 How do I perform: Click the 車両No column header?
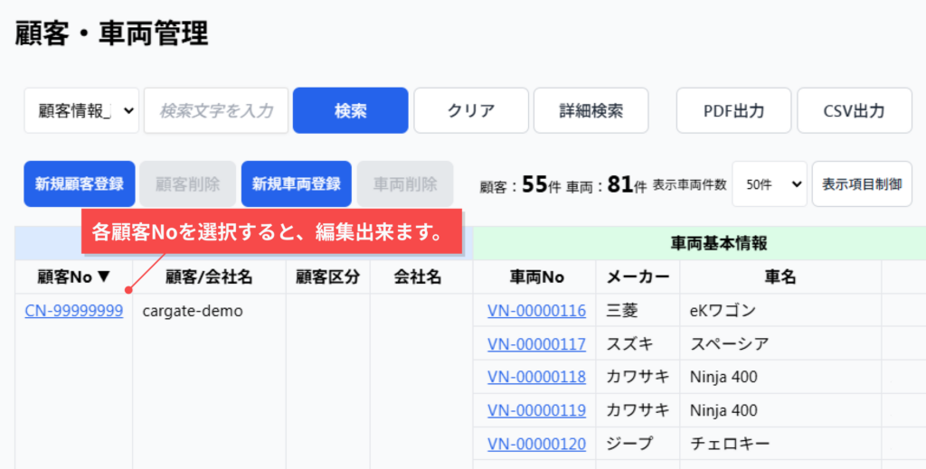click(536, 277)
